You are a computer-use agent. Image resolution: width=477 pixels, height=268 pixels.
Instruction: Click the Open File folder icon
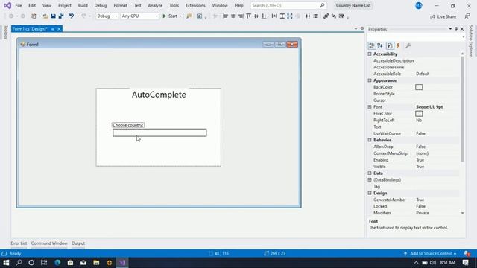pyautogui.click(x=45, y=16)
